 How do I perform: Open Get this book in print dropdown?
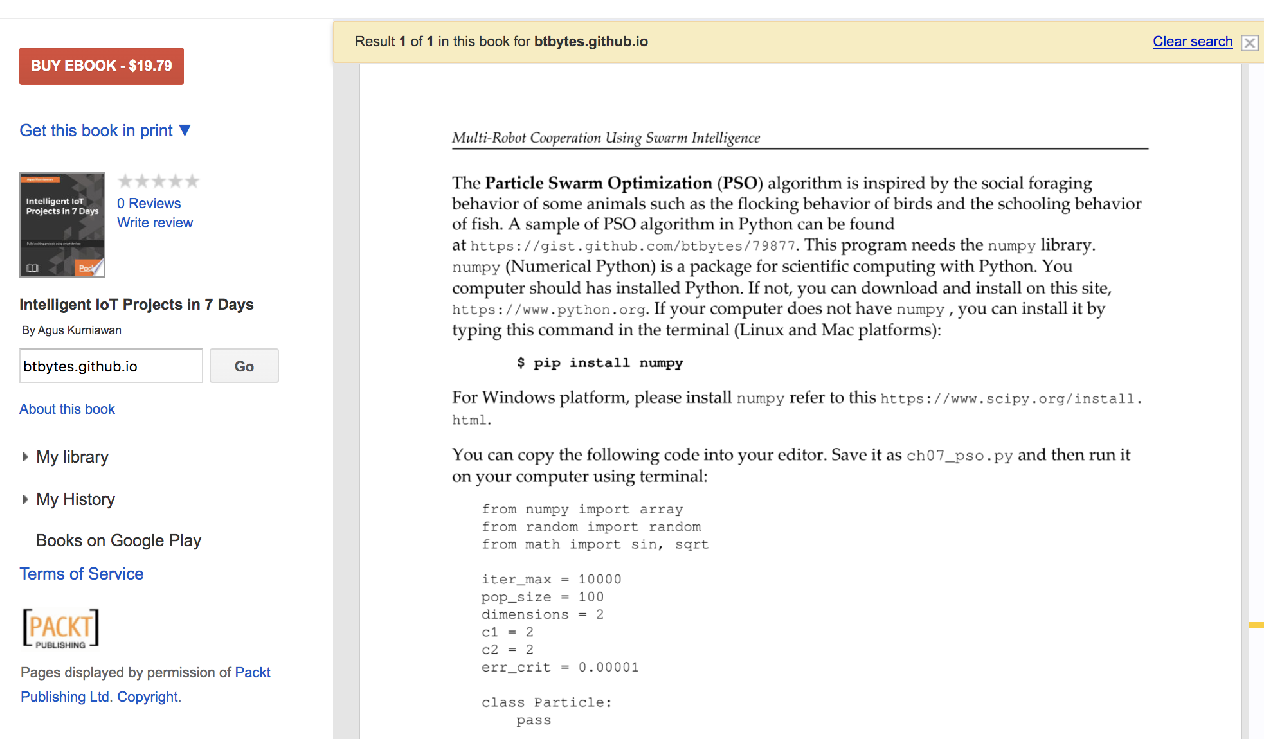coord(105,130)
